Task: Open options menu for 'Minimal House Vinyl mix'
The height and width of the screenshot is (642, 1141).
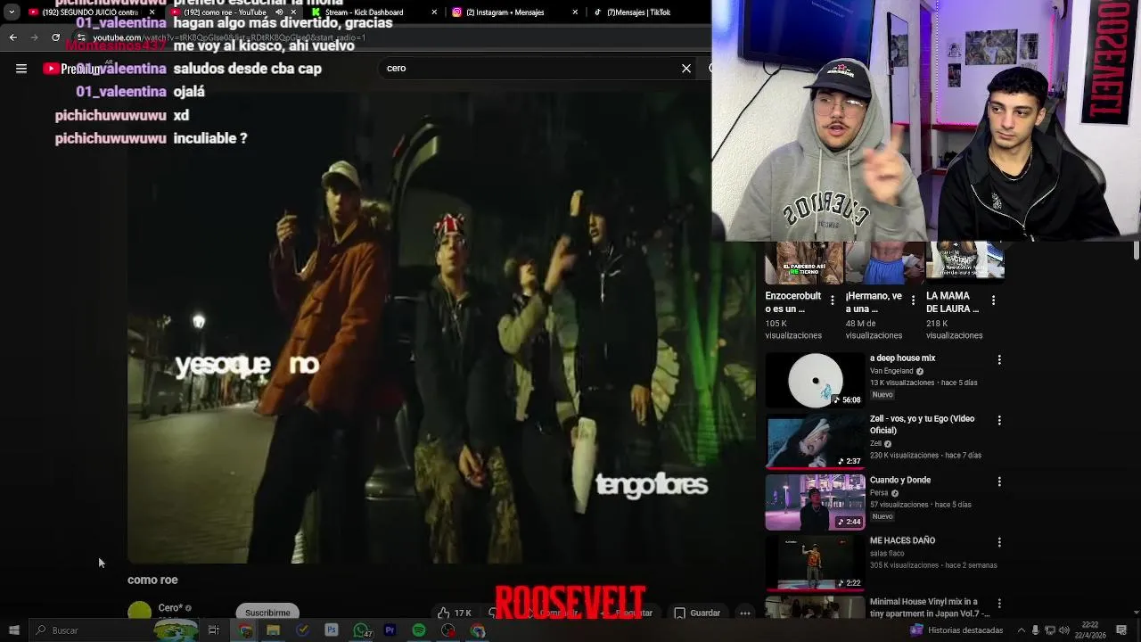Action: click(999, 604)
